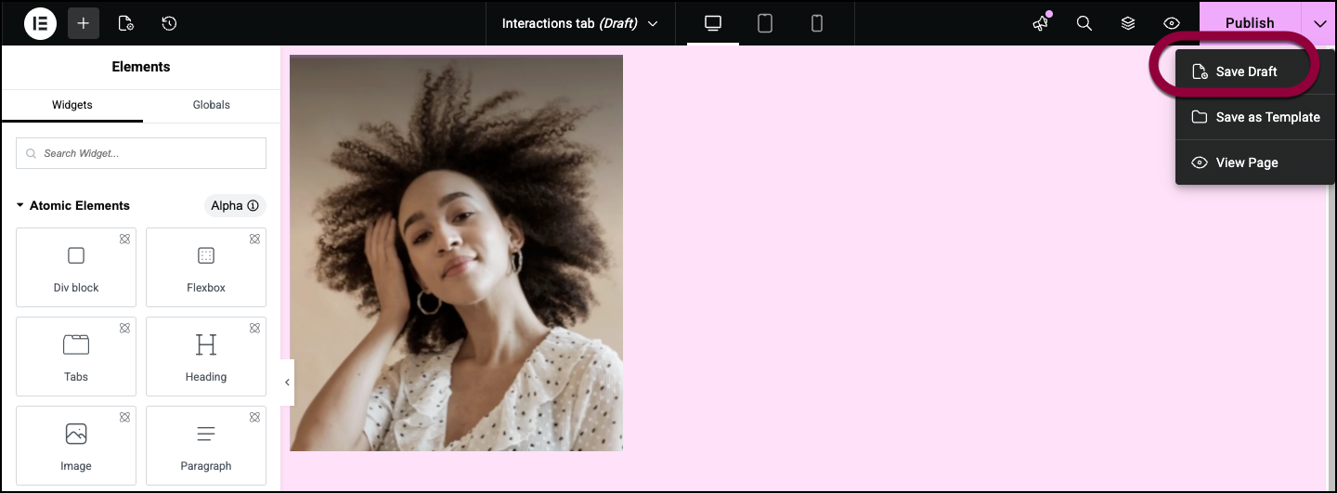Open the Structure layers icon
1337x493 pixels.
tap(1128, 23)
